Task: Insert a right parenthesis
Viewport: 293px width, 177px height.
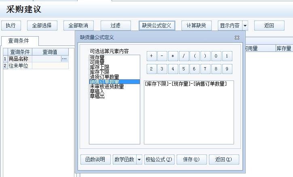Action: pyautogui.click(x=205, y=56)
